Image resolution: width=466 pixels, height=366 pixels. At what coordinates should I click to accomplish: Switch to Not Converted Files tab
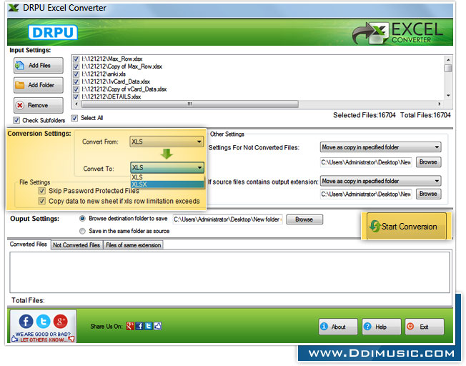(x=76, y=245)
